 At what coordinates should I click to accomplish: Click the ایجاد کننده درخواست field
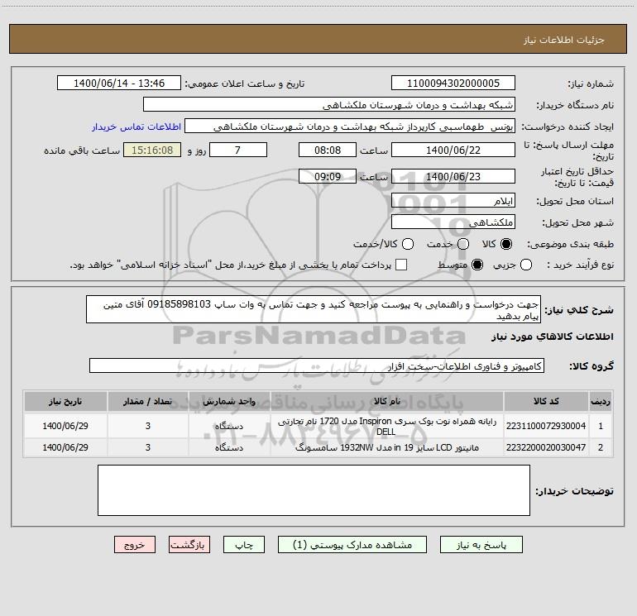point(350,126)
